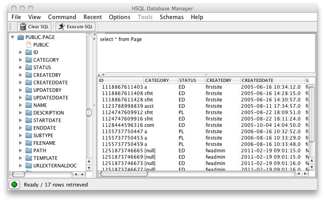Viewport: 325px width, 202px height.
Task: Click the Clear SQL trash can icon
Action: [x=23, y=27]
